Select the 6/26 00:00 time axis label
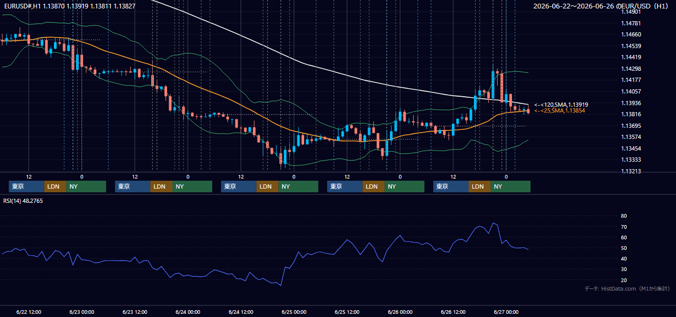 400,312
